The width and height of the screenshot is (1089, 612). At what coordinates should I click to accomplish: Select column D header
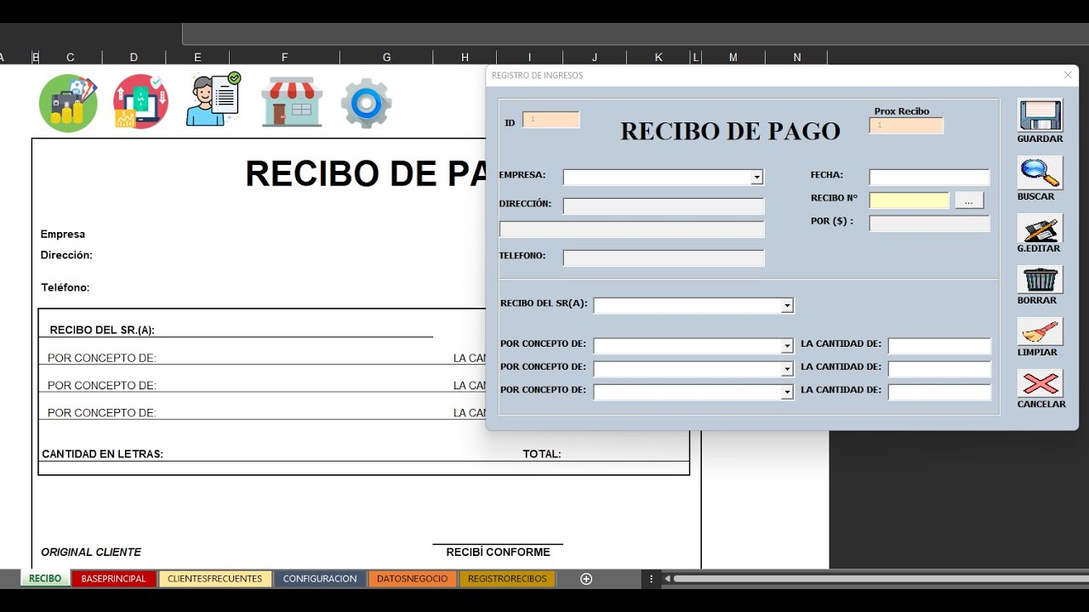134,57
